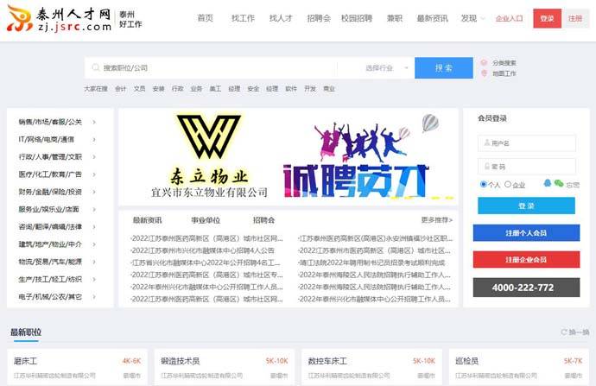Click the 美工 hot search tag
The width and height of the screenshot is (596, 386).
(215, 89)
